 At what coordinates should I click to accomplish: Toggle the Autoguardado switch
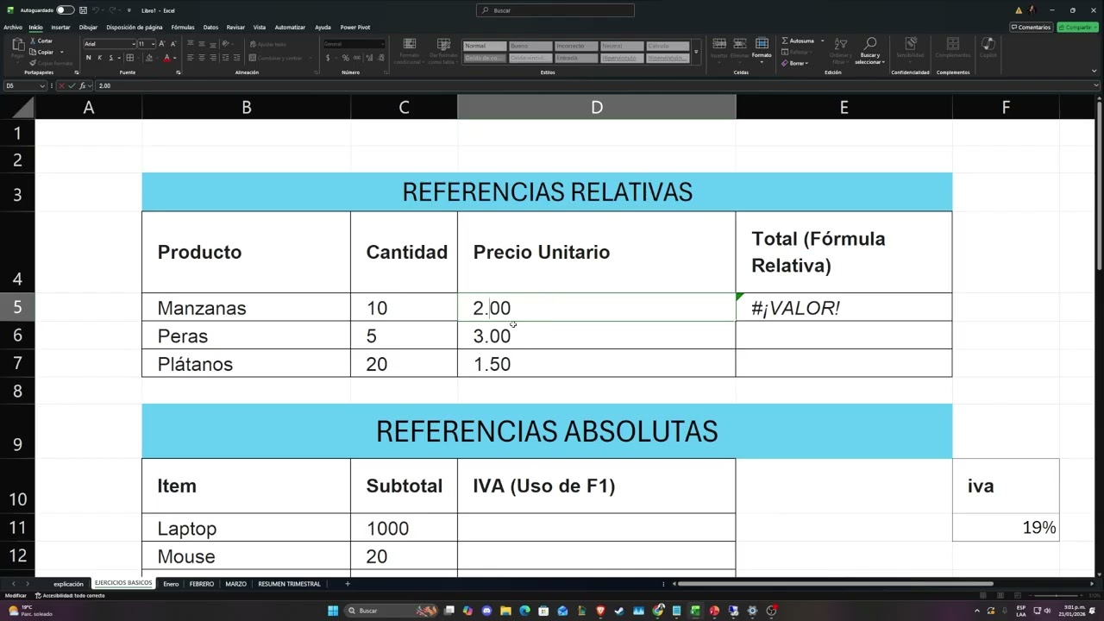(66, 10)
